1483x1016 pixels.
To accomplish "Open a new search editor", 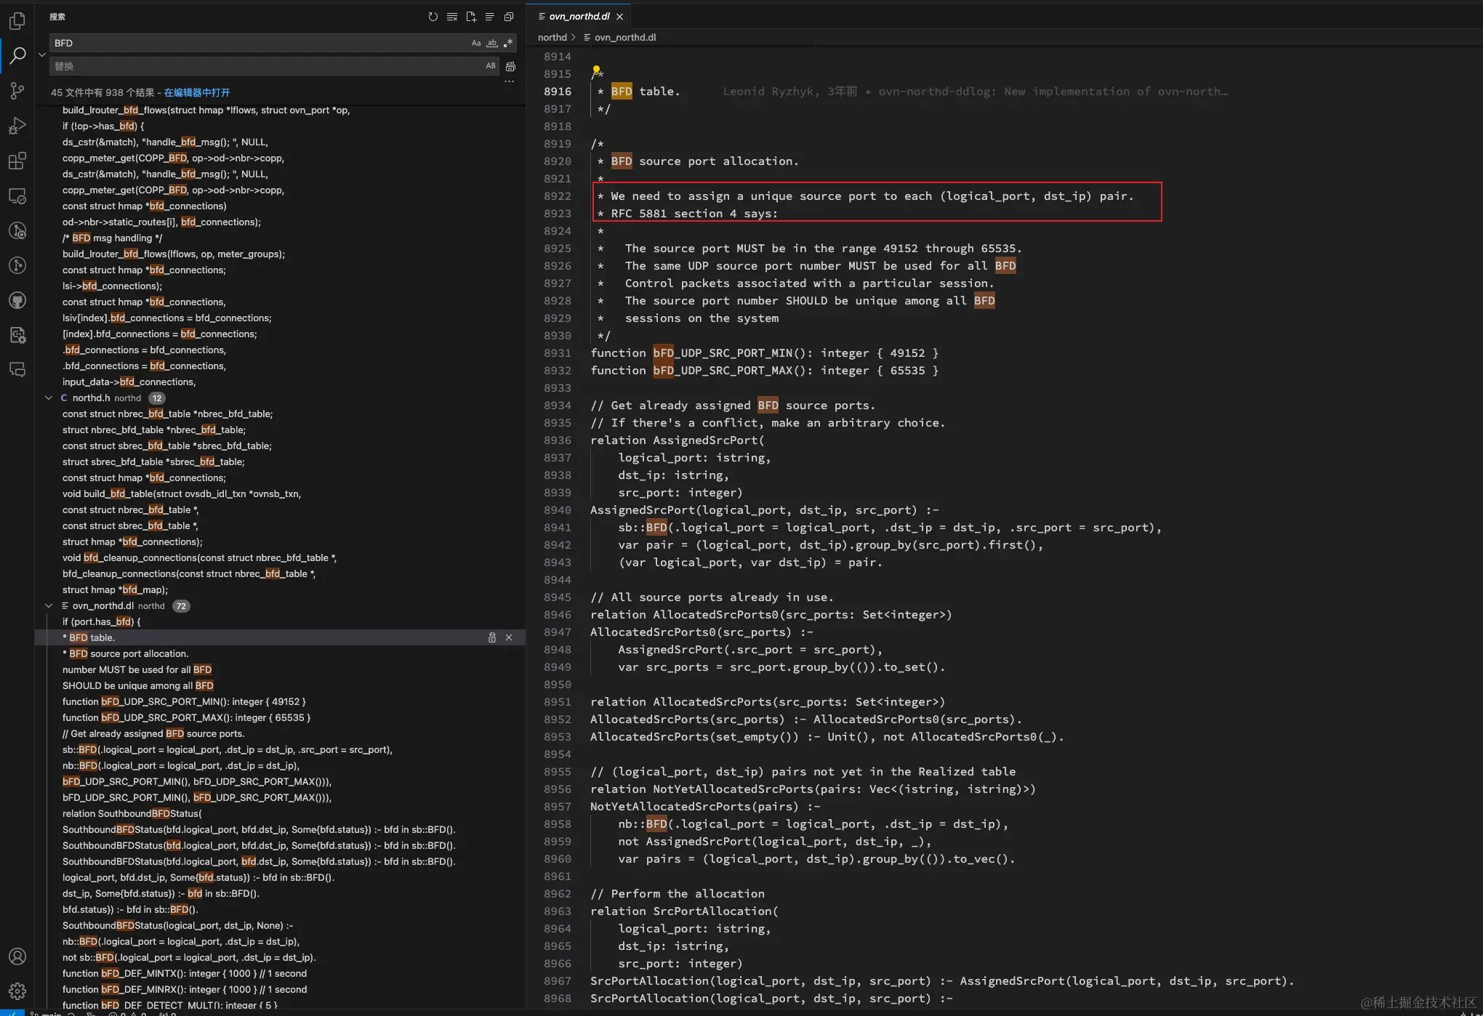I will 471,17.
